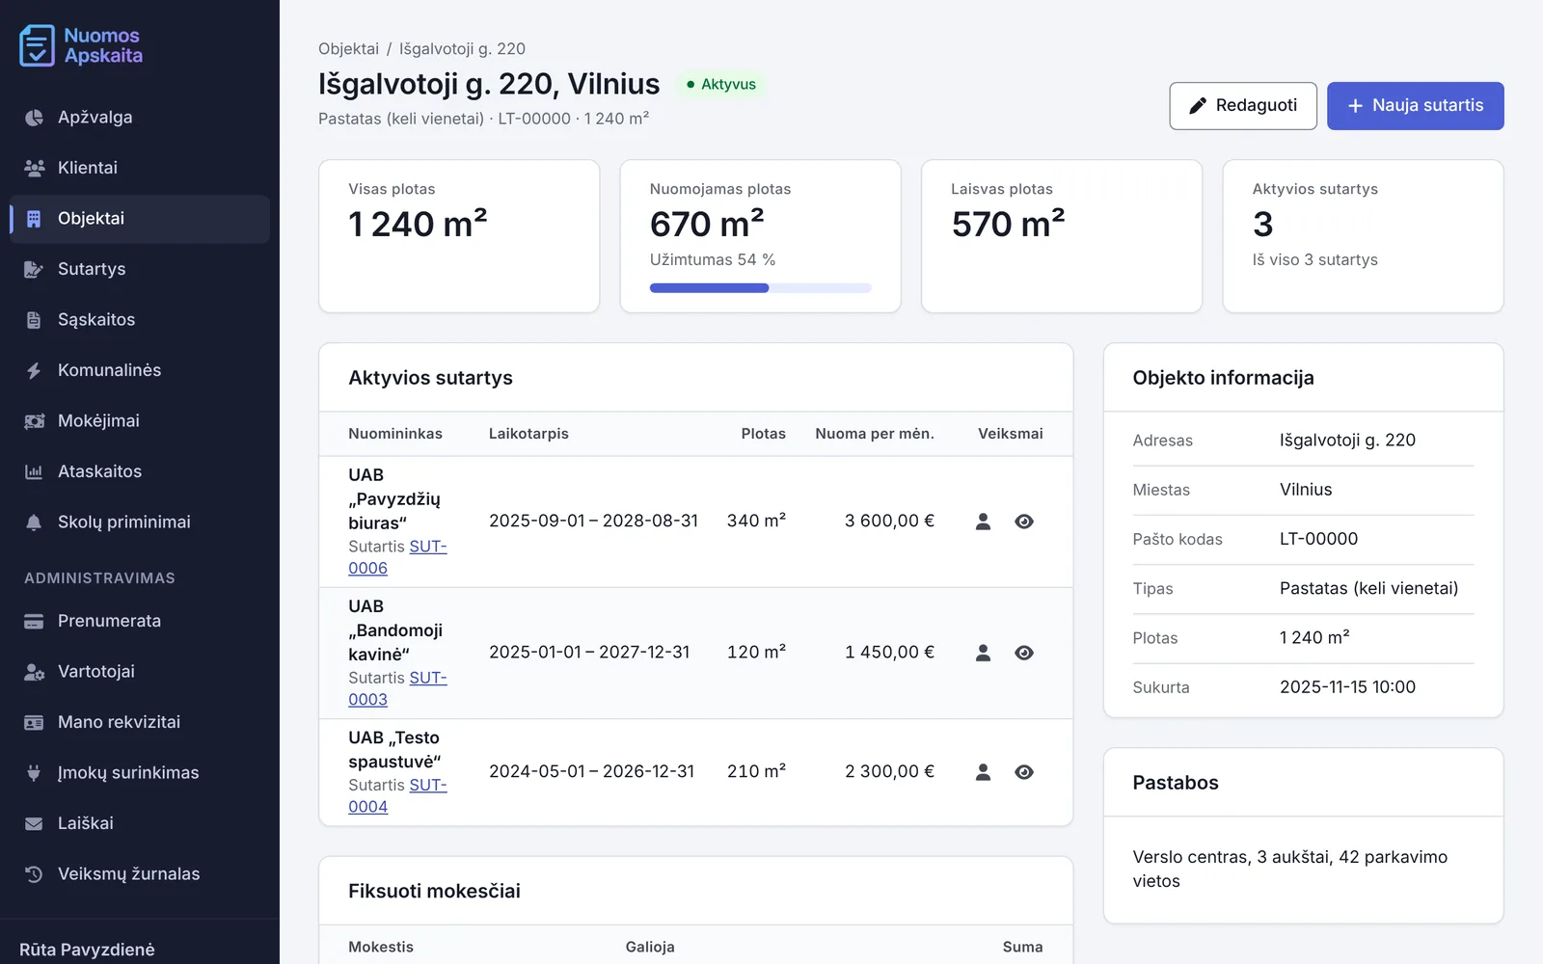
Task: Create a new contract with Nauja sutartis
Action: [x=1416, y=106]
